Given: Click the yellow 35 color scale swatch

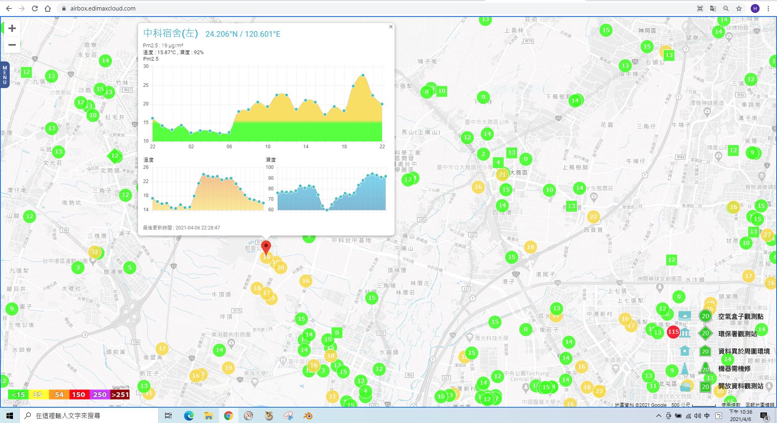Looking at the screenshot, I should (38, 395).
